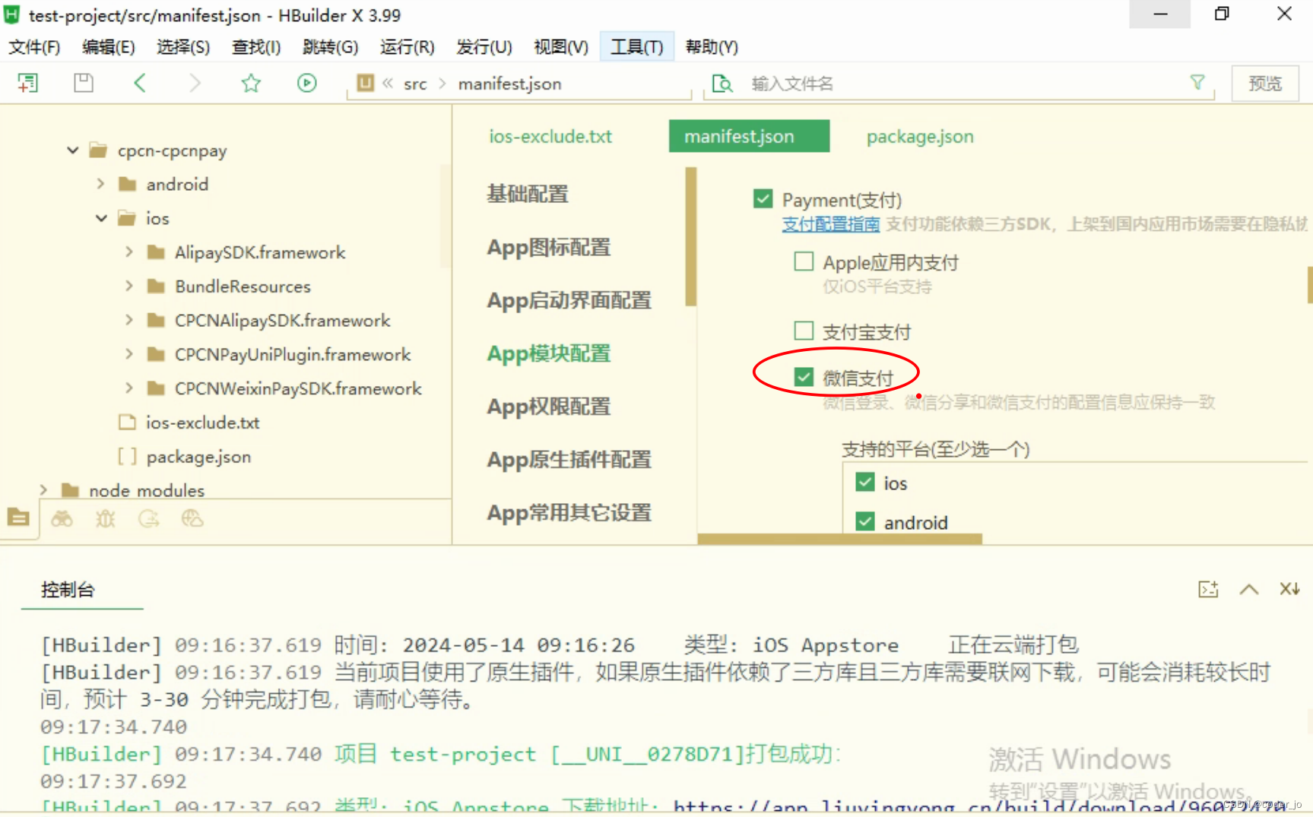Uncheck the 微信支付 checkbox

[x=804, y=377]
